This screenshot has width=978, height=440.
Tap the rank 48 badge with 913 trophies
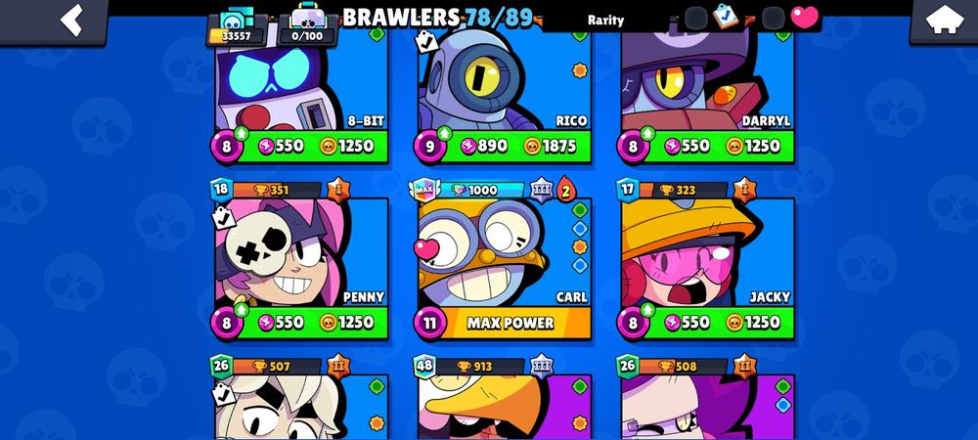point(424,366)
